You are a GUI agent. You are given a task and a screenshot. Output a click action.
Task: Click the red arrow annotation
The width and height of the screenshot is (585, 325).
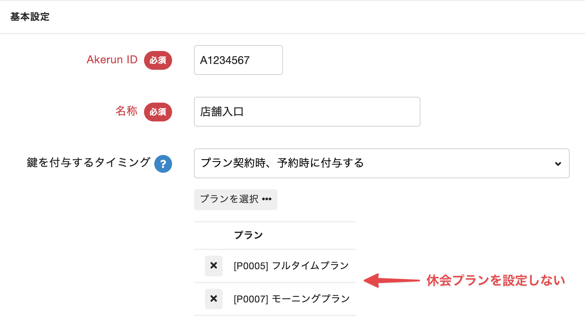point(391,281)
